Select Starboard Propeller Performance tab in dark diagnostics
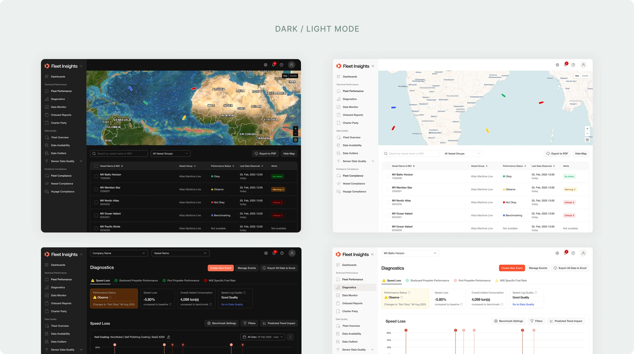The image size is (634, 354). point(136,281)
